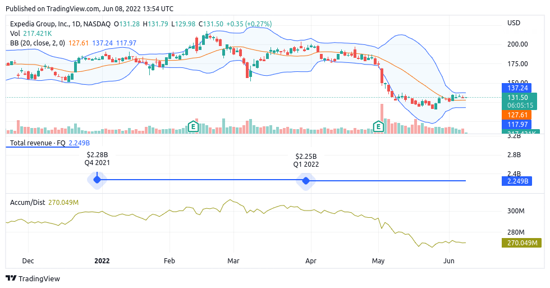Select the Q4 2021 revenue data point

pyautogui.click(x=97, y=180)
